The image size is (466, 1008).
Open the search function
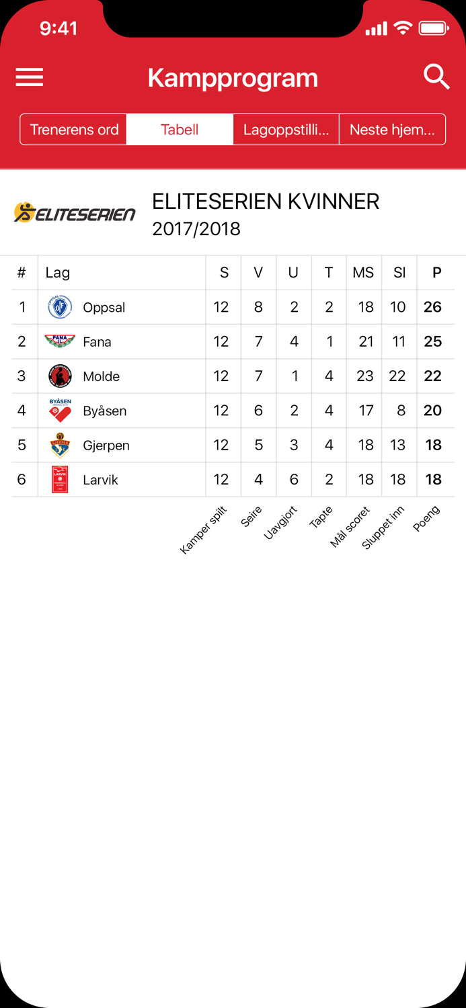point(437,77)
